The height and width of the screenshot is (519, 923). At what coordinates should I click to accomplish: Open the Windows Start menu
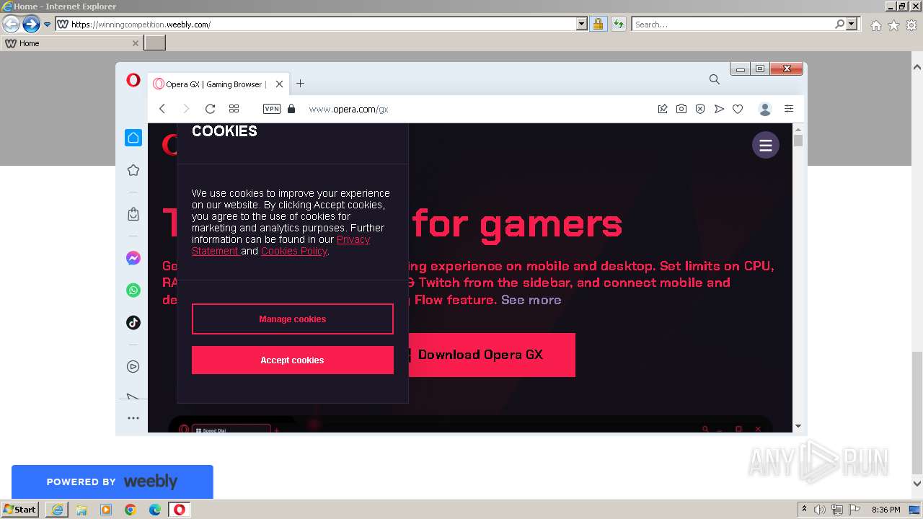20,510
